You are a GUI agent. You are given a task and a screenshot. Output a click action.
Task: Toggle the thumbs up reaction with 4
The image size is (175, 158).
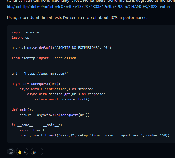[x=22, y=152]
